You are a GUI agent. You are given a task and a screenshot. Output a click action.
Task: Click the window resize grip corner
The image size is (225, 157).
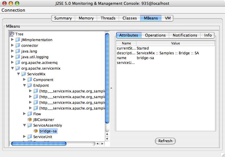tap(223, 155)
